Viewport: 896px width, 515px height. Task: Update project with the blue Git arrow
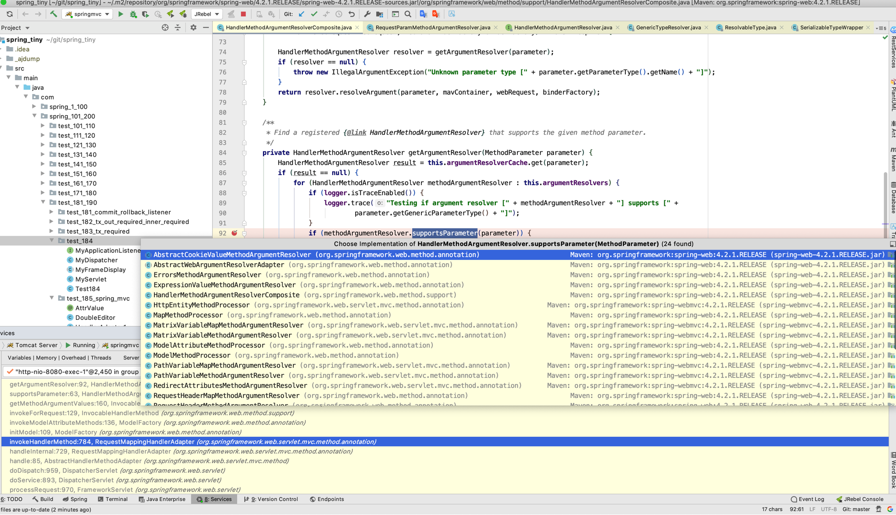[x=301, y=14]
